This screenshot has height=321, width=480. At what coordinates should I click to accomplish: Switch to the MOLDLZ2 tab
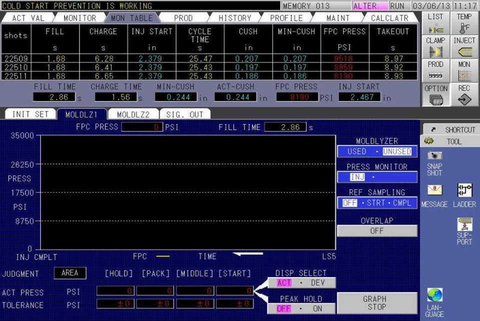pos(133,114)
